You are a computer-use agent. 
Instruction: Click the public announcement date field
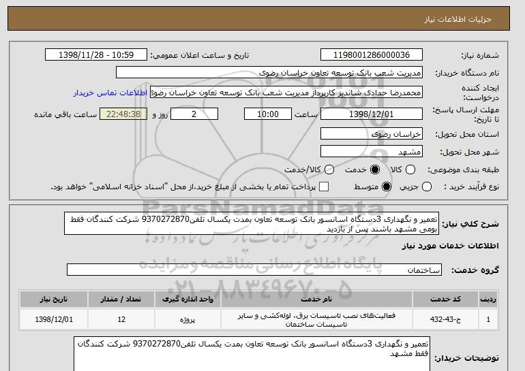(96, 55)
